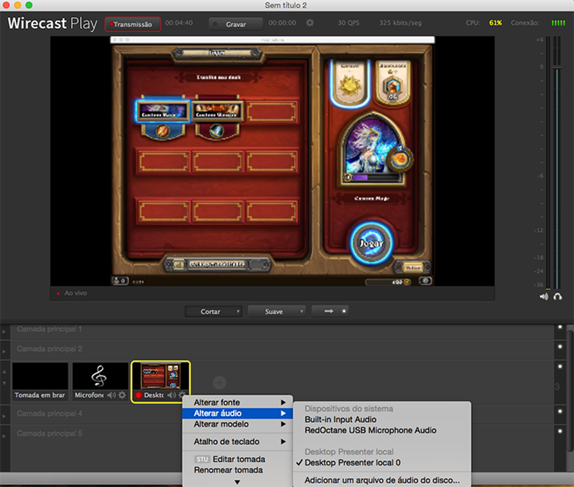Toggle visibility dot of Camada principal 2
574x487 pixels.
pos(560,346)
